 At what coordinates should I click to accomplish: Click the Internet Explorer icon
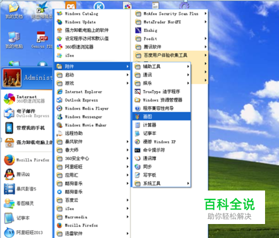click(60, 92)
